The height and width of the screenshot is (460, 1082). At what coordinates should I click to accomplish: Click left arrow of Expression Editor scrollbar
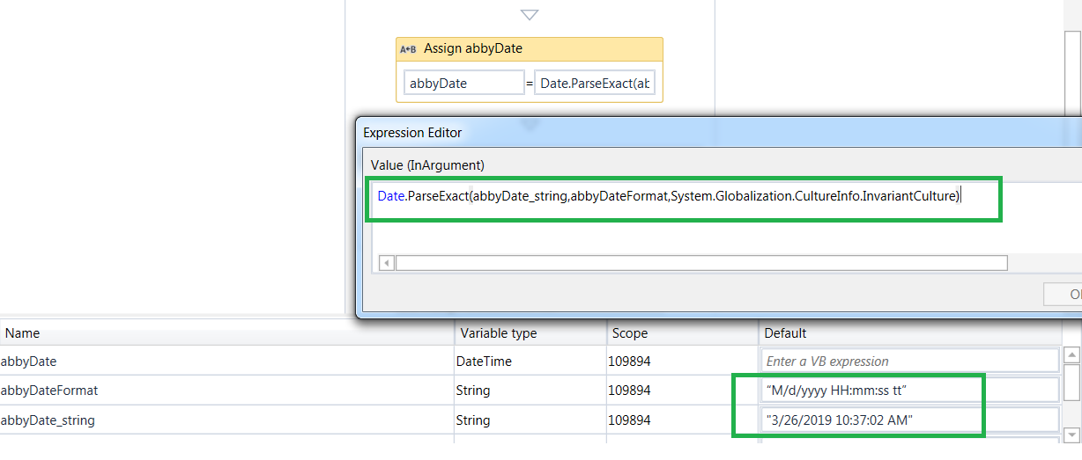point(387,263)
